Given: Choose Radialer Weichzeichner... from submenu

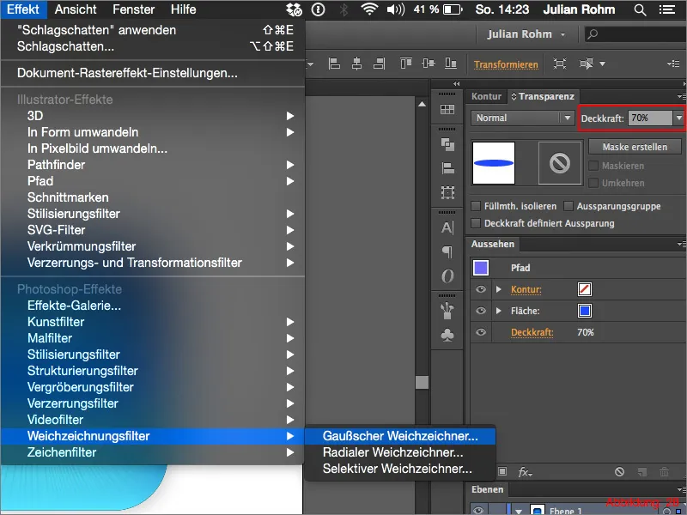Looking at the screenshot, I should pos(400,452).
